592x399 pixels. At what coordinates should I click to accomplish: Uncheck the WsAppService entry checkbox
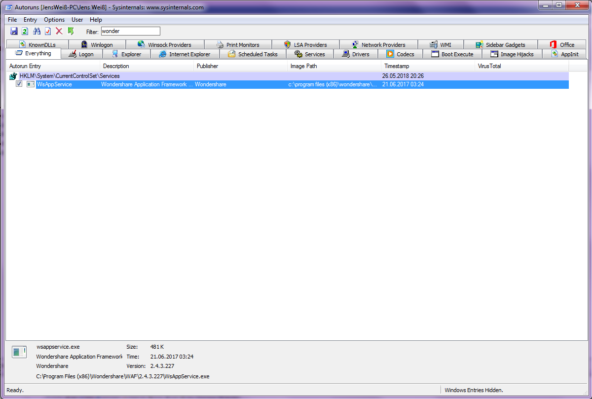[x=19, y=84]
